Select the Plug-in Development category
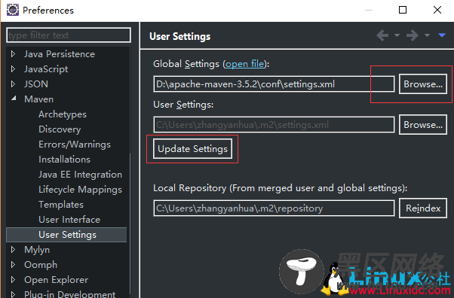The width and height of the screenshot is (454, 298). click(x=70, y=294)
